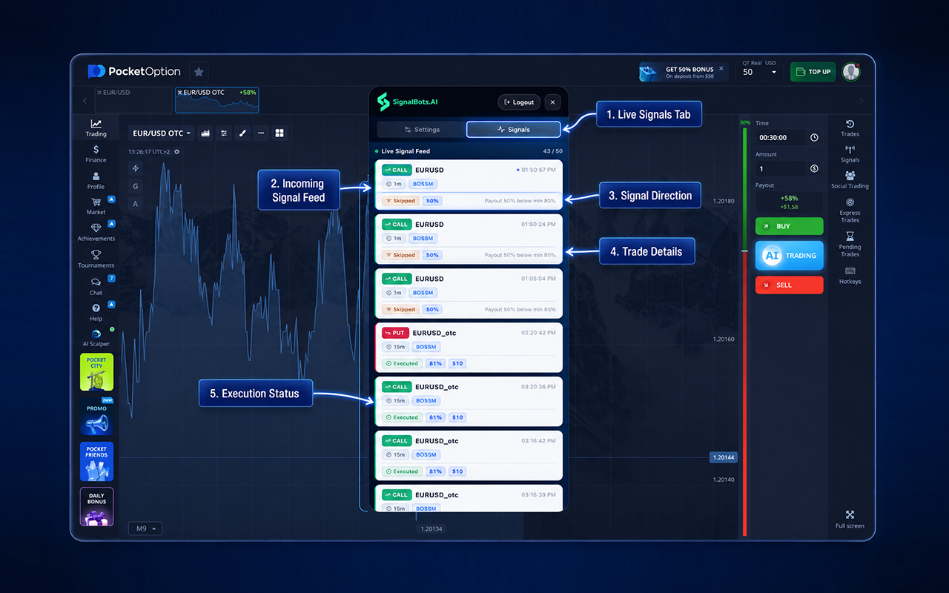Dismiss the Get 50% Bonus banner
Screen dimensions: 949x593
721,68
